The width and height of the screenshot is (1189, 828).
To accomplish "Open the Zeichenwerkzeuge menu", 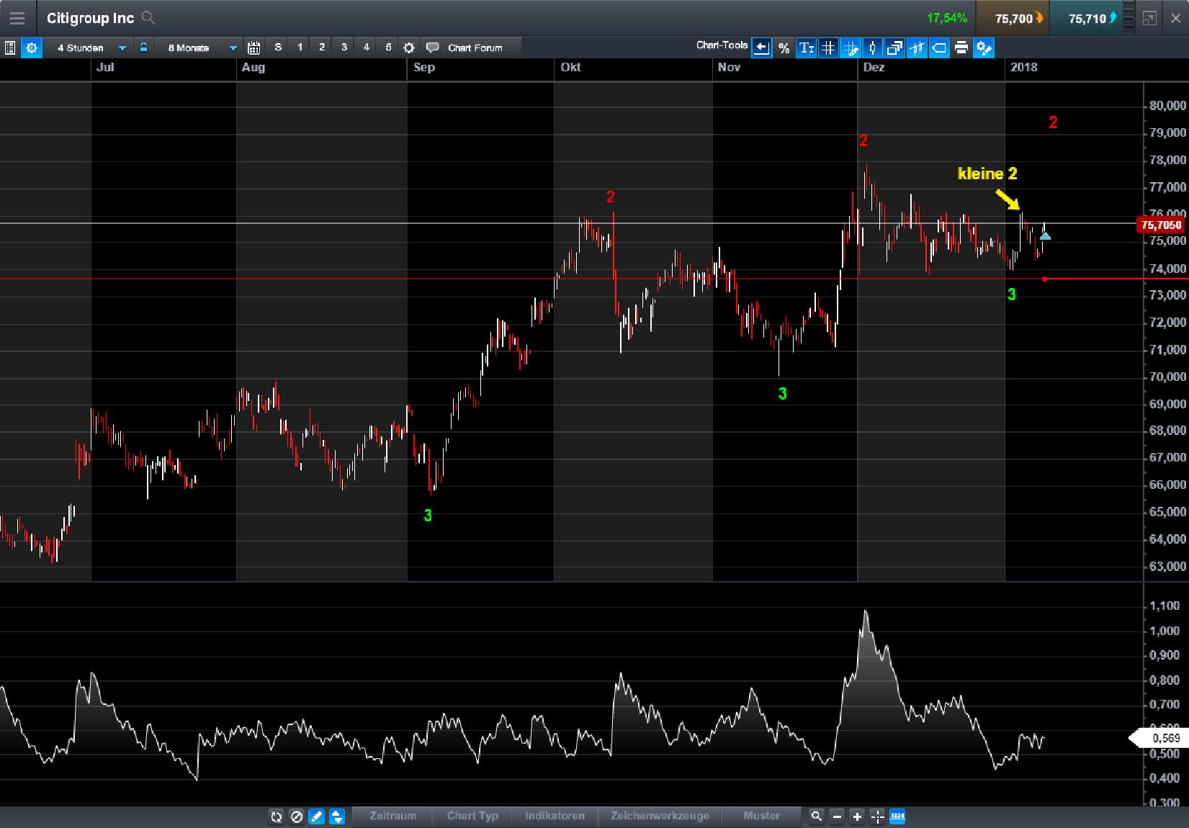I will (660, 816).
